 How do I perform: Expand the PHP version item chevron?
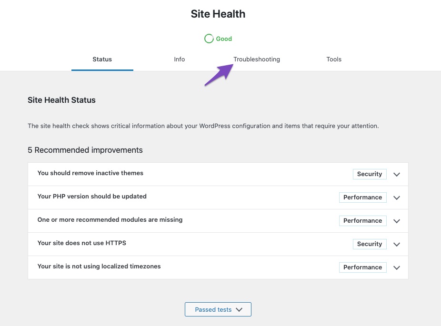397,198
